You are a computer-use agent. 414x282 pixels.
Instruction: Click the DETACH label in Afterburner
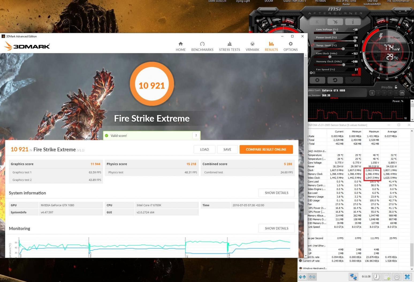pyautogui.click(x=334, y=98)
